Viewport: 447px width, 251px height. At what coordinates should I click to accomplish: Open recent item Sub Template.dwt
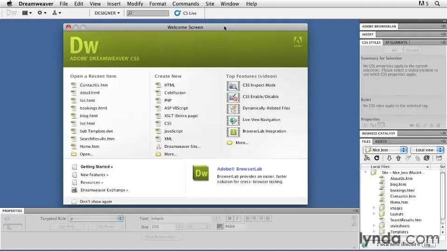click(x=96, y=131)
